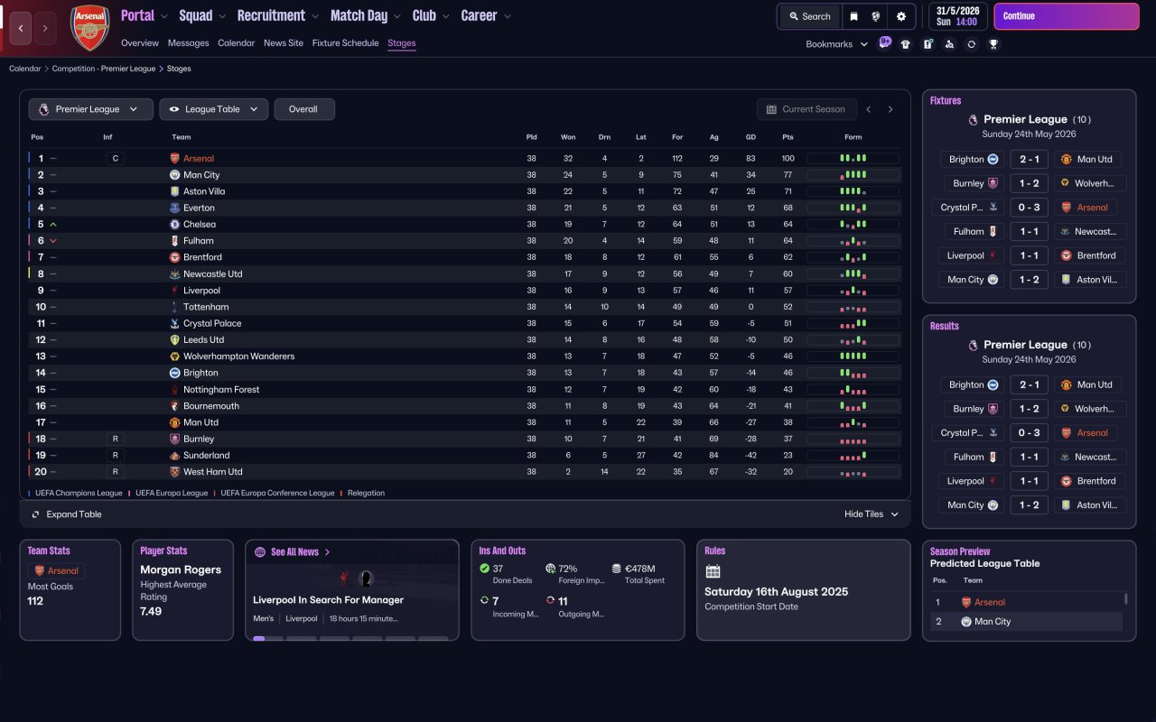The height and width of the screenshot is (722, 1156).
Task: Click the green tick Done Deals icon
Action: pyautogui.click(x=485, y=569)
